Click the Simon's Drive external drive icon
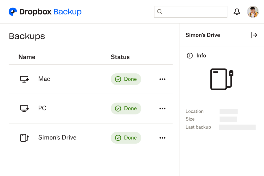 pyautogui.click(x=24, y=138)
